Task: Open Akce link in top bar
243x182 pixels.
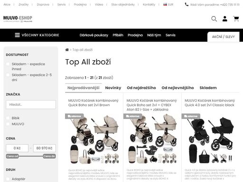Action: 7,5
